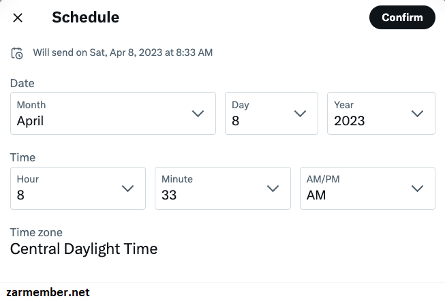Click the Hour field chevron arrow
445x303 pixels.
127,188
